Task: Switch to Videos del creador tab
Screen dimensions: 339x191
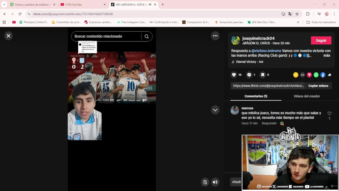Action: click(307, 96)
